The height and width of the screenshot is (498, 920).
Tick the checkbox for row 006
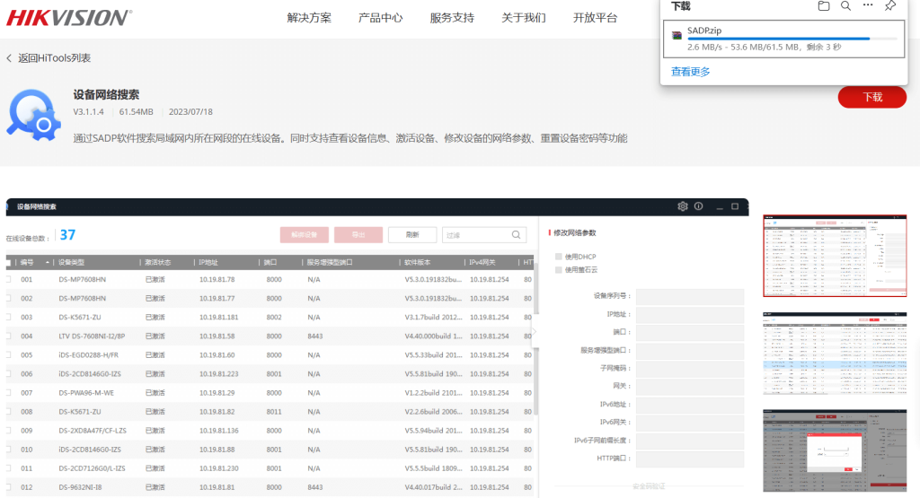point(8,374)
